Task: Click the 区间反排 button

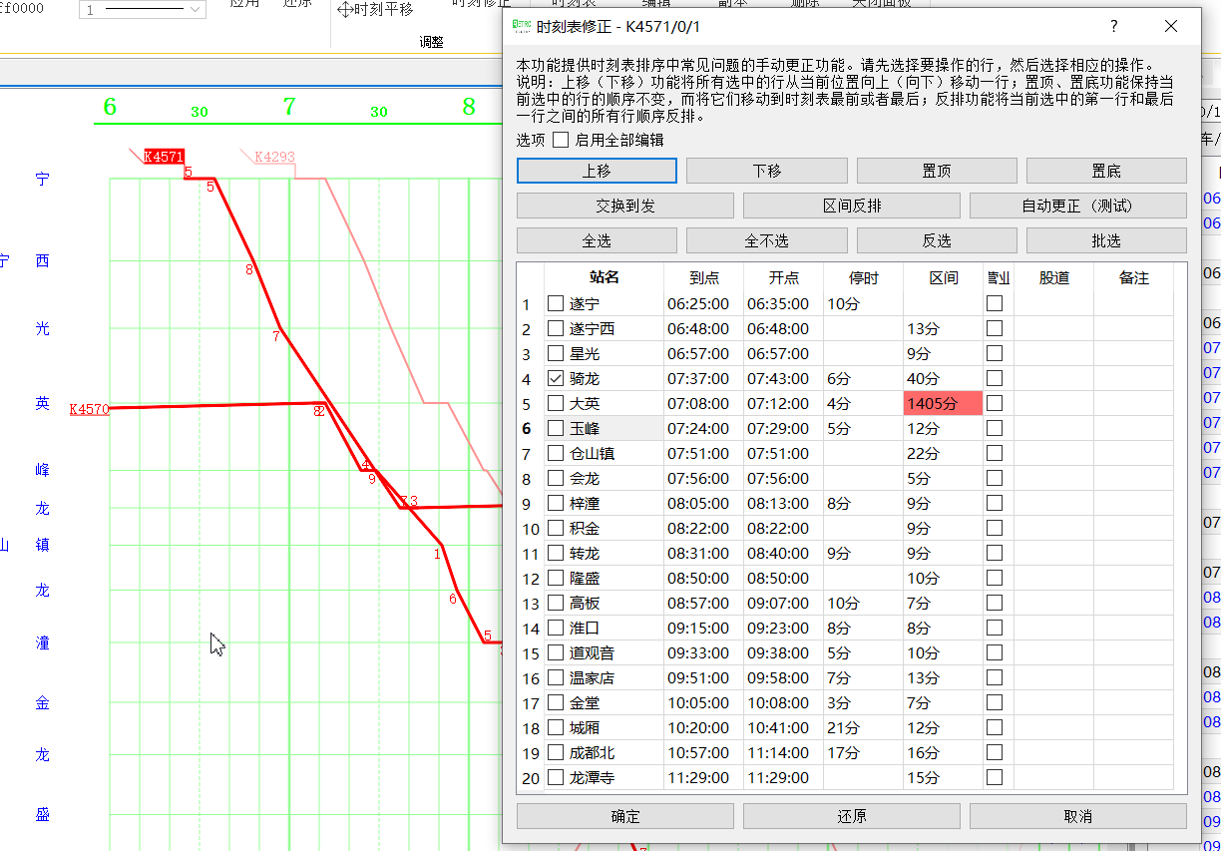Action: (x=851, y=207)
